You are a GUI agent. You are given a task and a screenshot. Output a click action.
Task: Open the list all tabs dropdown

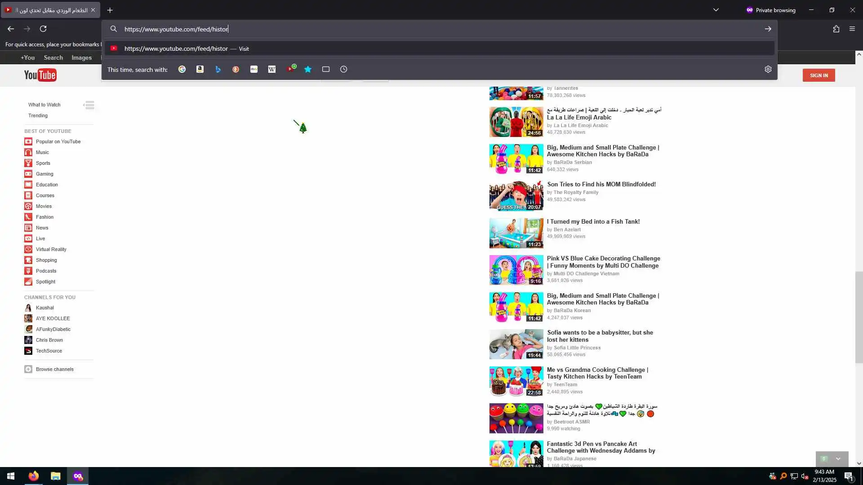(x=716, y=10)
